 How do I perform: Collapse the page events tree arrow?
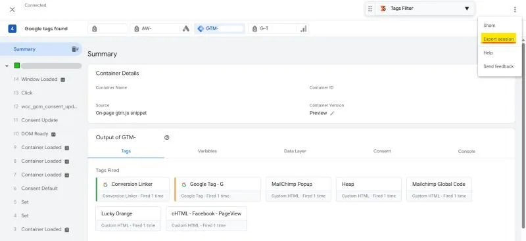pos(7,66)
